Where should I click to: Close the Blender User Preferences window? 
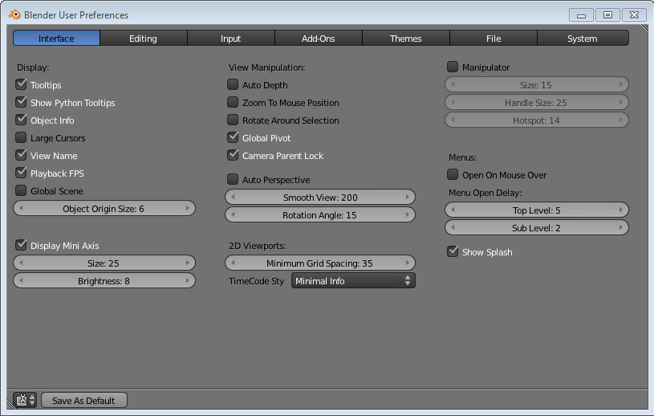[634, 15]
